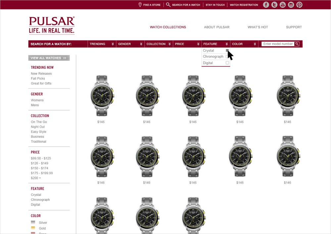
Task: Check the Digital feature checkbox
Action: pyautogui.click(x=227, y=63)
